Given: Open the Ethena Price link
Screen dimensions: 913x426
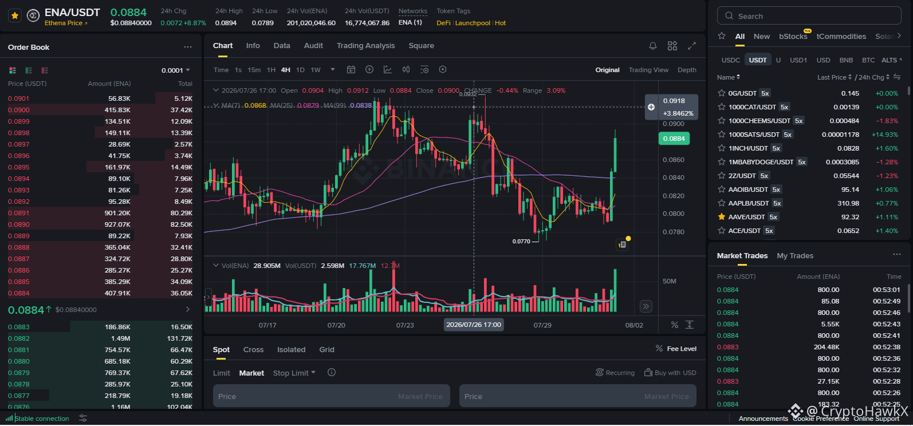Looking at the screenshot, I should point(66,23).
